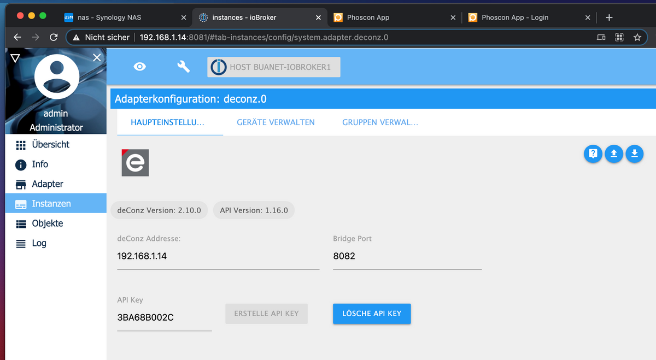The image size is (656, 360).
Task: Expand the triangle menu in sidebar header
Action: tap(15, 58)
